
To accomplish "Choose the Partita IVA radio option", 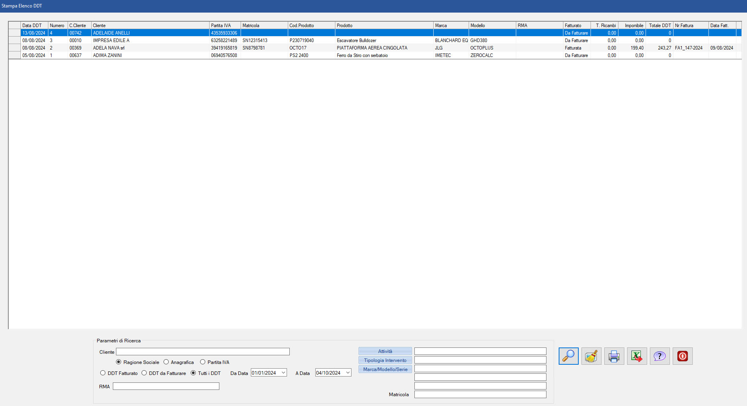I will click(203, 362).
